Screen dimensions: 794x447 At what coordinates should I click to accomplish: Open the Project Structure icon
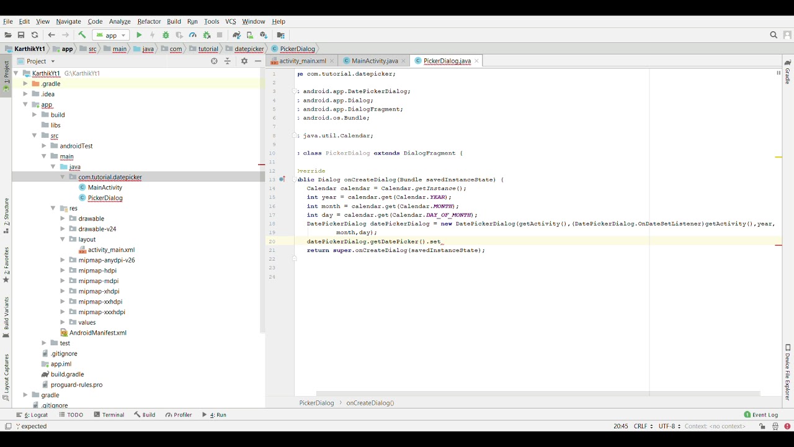(x=280, y=35)
